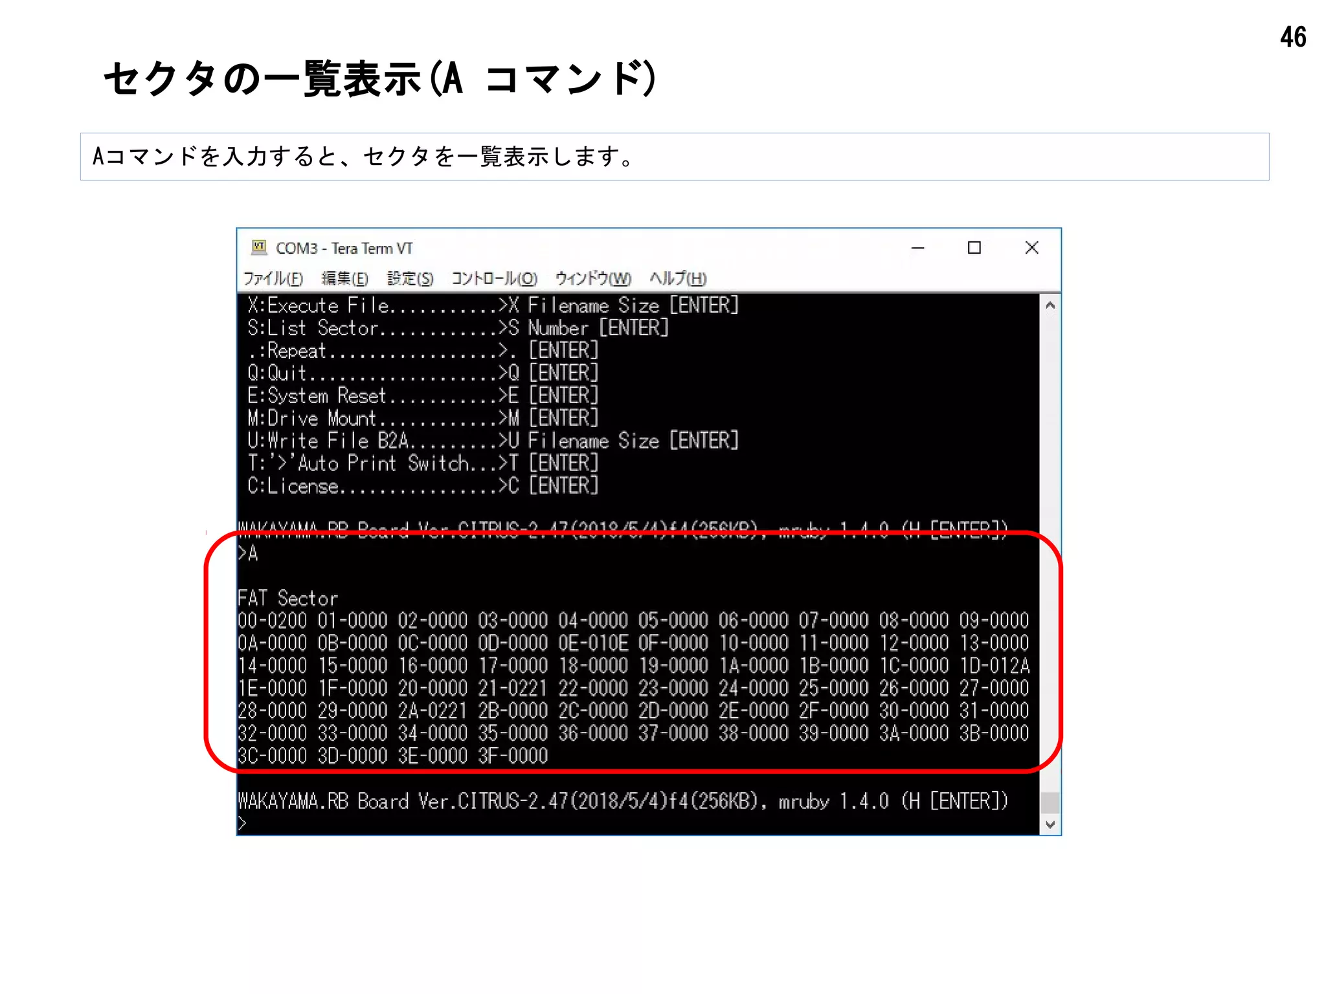Click sector entry '09-0000'
This screenshot has width=1326, height=994.
[994, 621]
